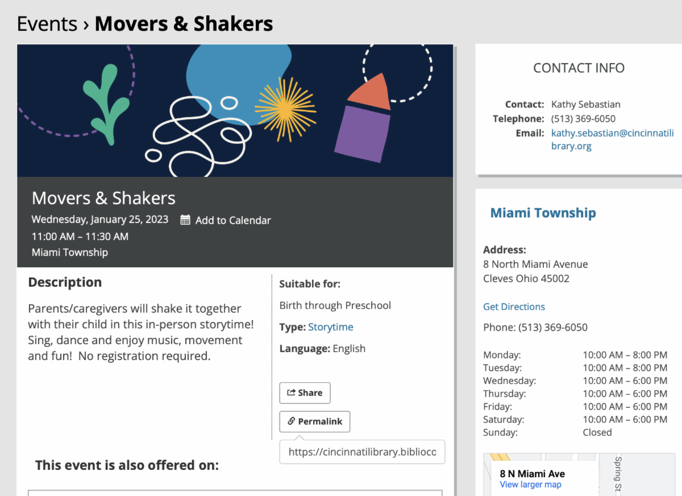The image size is (682, 496).
Task: Click the 'This event is also offered on' heading
Action: (127, 465)
